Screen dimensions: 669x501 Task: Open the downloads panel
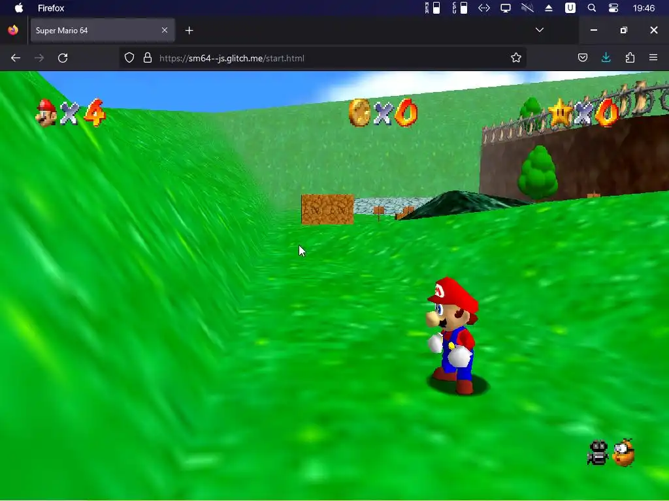pos(606,57)
